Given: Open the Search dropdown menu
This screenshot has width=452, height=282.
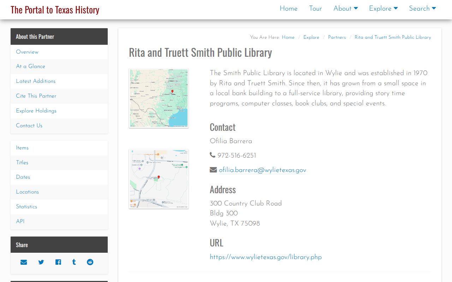Looking at the screenshot, I should click(422, 8).
